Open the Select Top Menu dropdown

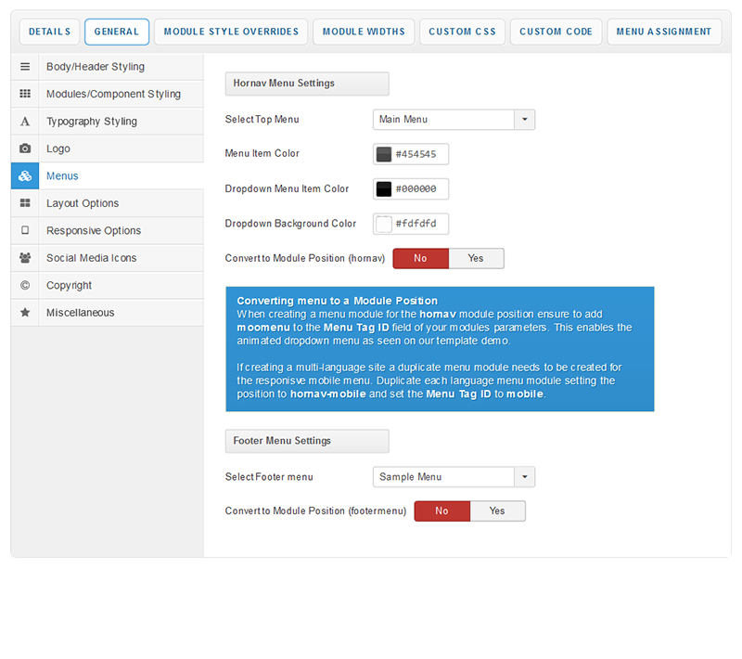(454, 119)
